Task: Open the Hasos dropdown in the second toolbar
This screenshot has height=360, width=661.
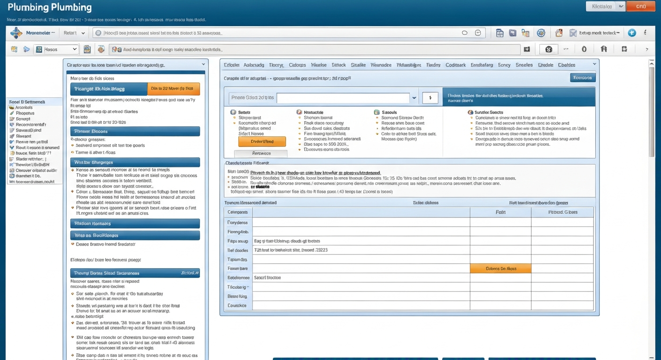Action: (56, 49)
